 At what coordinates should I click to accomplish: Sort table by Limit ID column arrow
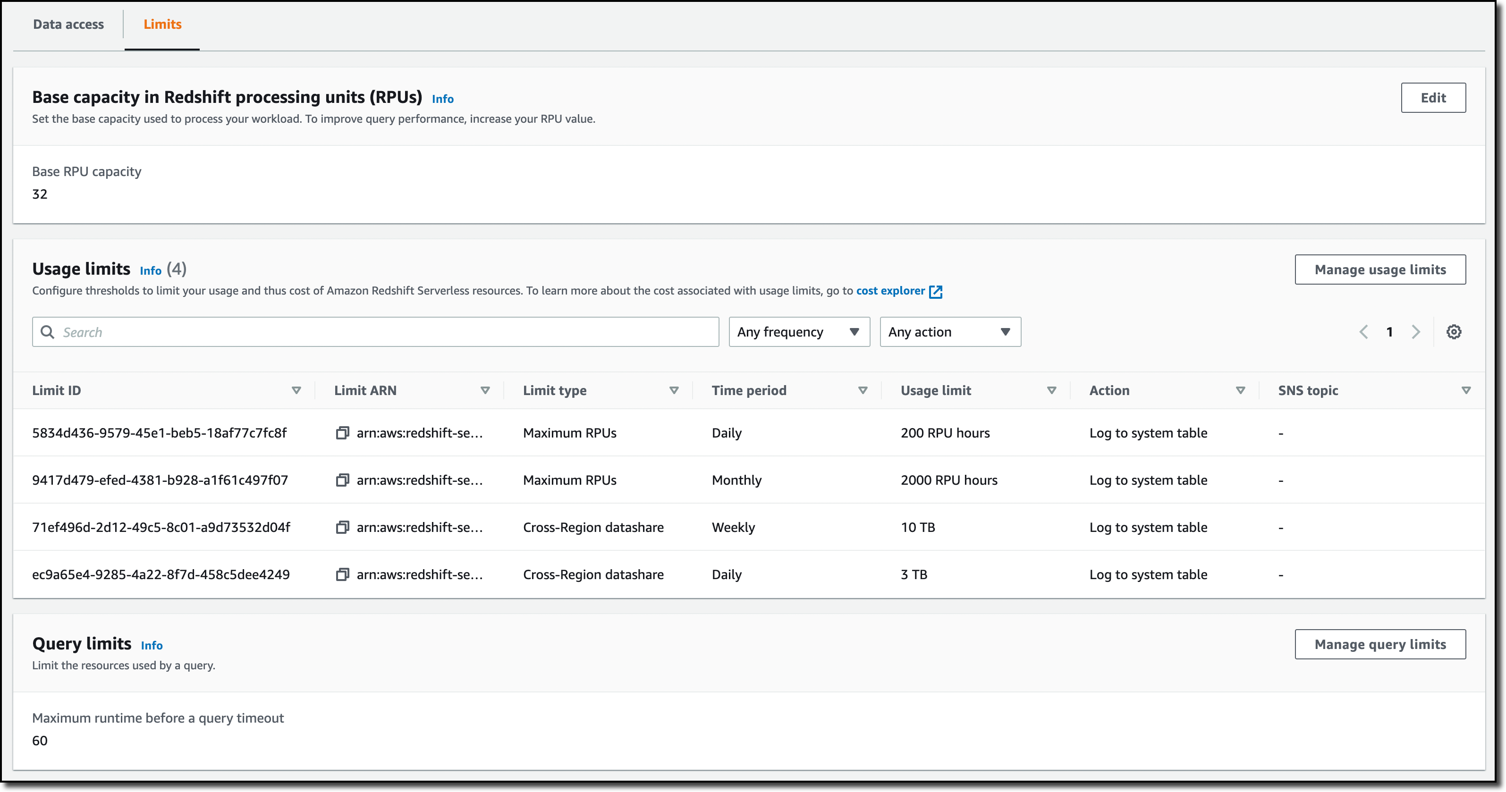296,390
